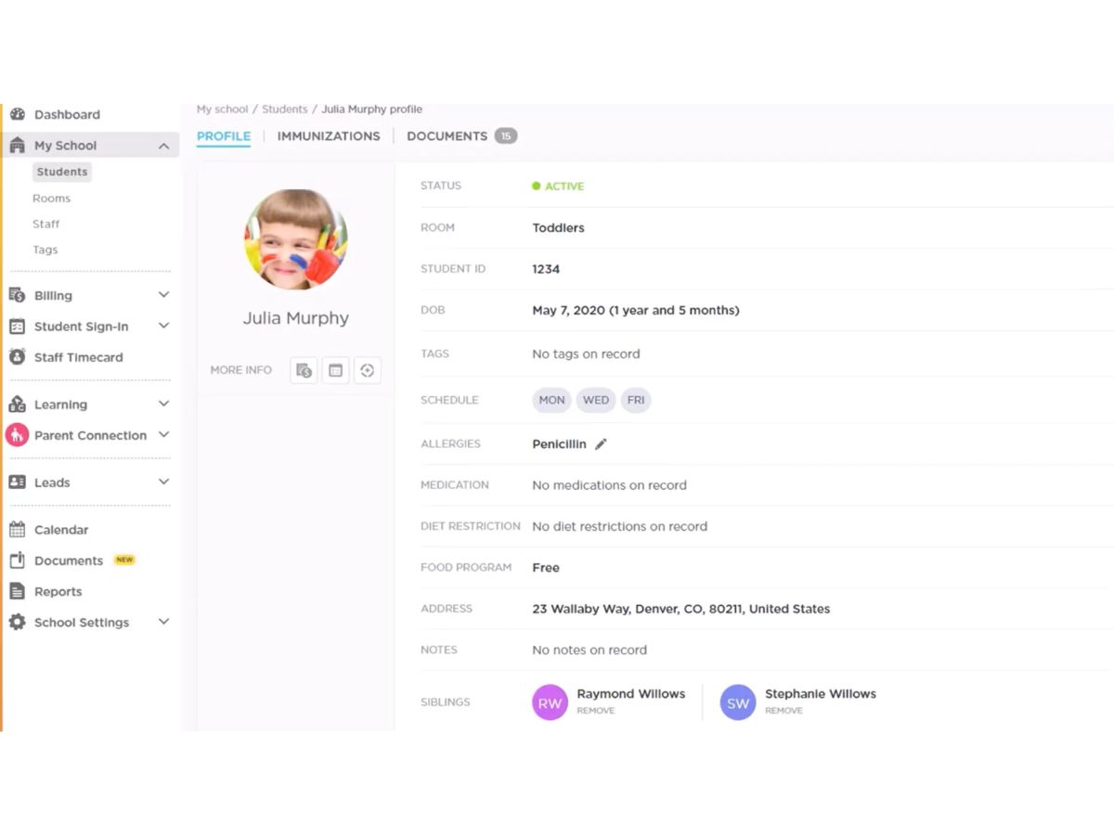Screen dimensions: 1114x835
Task: Click the Dashboard palette icon
Action: click(x=17, y=114)
